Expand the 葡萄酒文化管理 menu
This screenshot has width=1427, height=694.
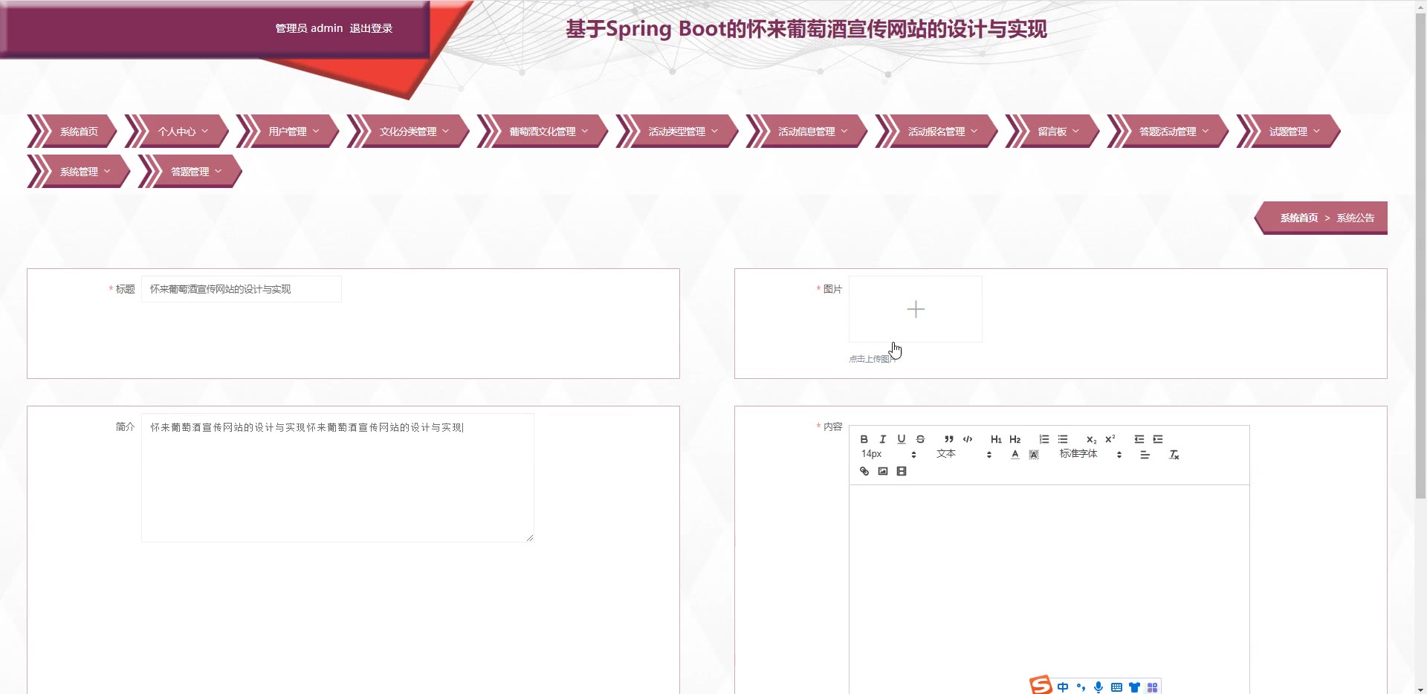pos(543,132)
